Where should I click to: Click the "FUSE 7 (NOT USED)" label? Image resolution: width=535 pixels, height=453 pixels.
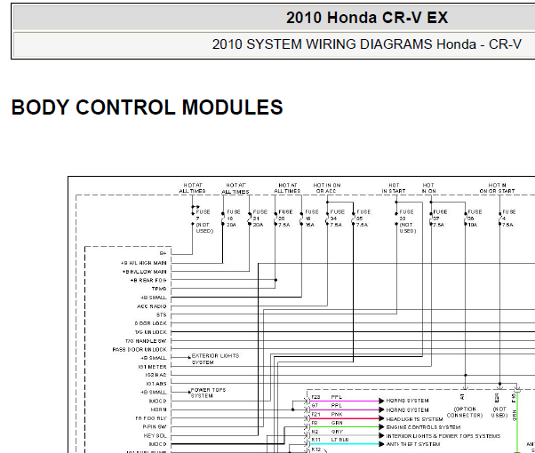tap(204, 221)
